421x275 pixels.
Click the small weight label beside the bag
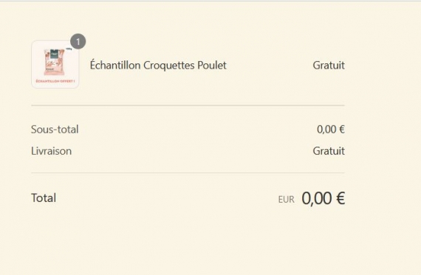coord(69,49)
